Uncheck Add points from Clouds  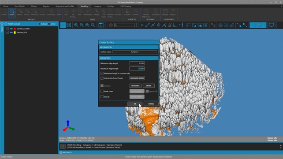102,78
